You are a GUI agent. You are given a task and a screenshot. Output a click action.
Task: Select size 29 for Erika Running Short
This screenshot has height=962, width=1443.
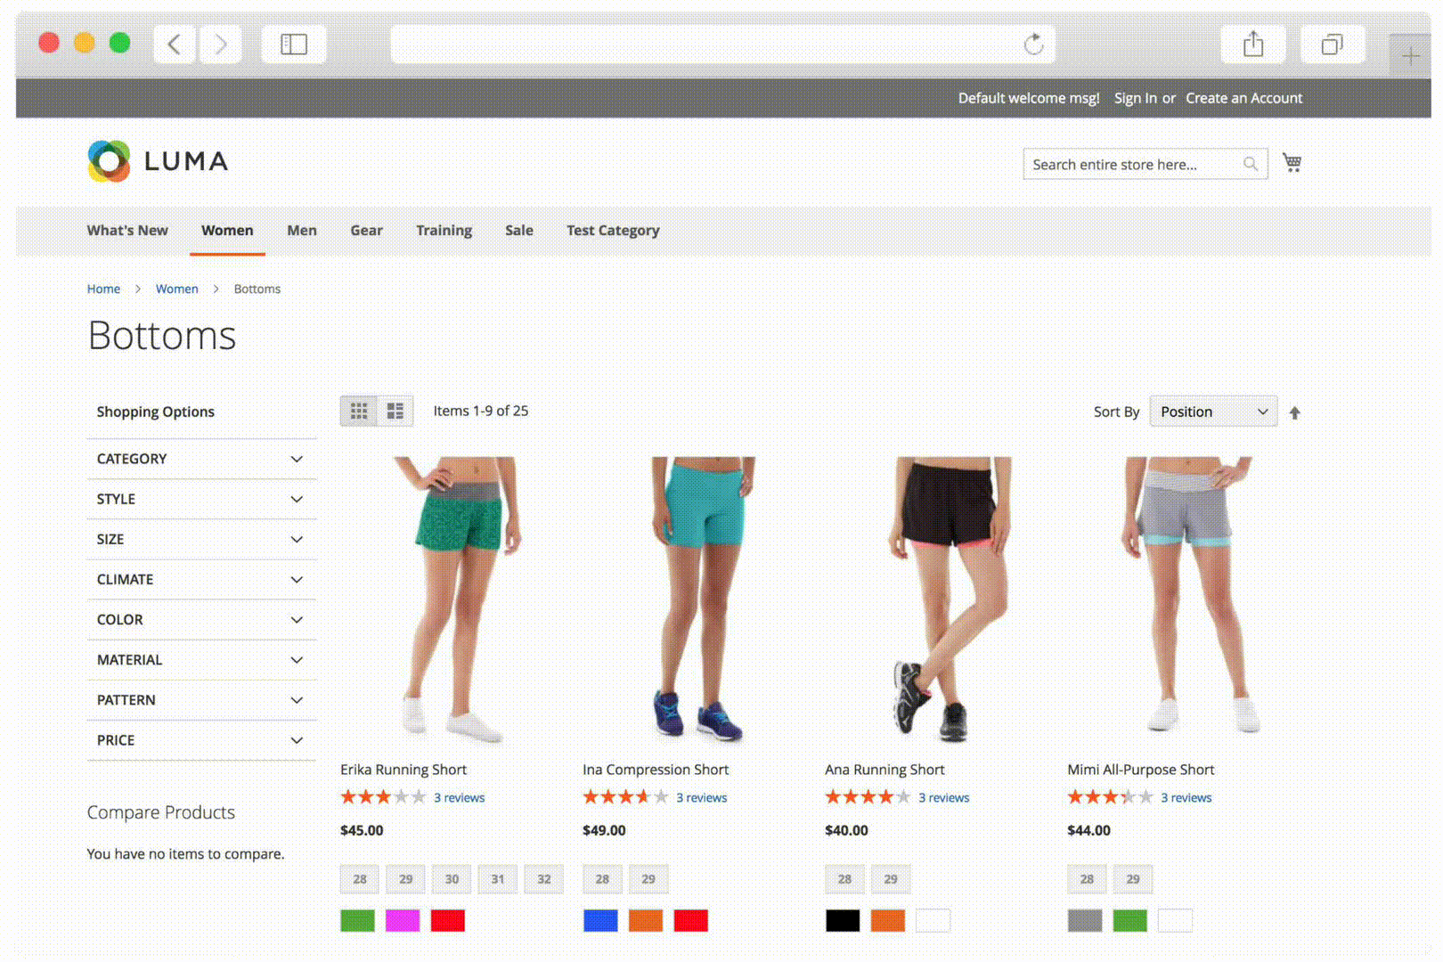click(x=406, y=879)
